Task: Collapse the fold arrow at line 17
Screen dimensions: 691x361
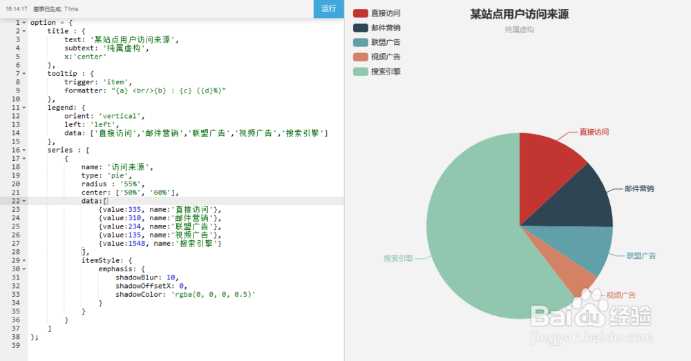Action: (23, 159)
